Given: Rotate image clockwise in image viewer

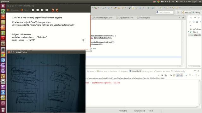Looking at the screenshot, I should [x=57, y=10].
